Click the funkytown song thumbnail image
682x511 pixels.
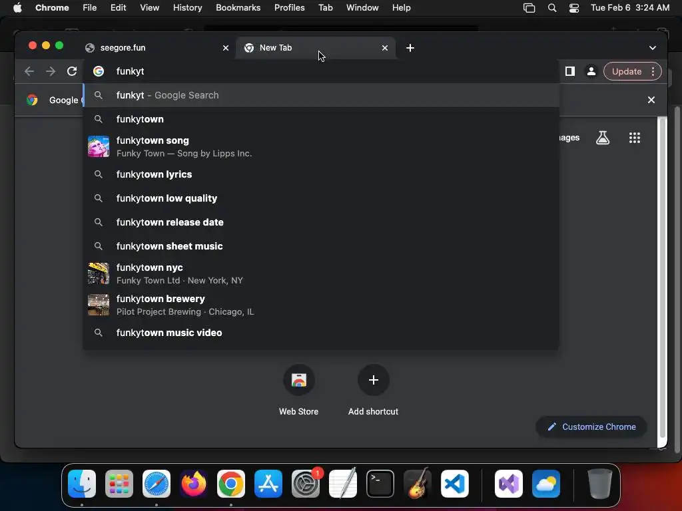point(99,146)
